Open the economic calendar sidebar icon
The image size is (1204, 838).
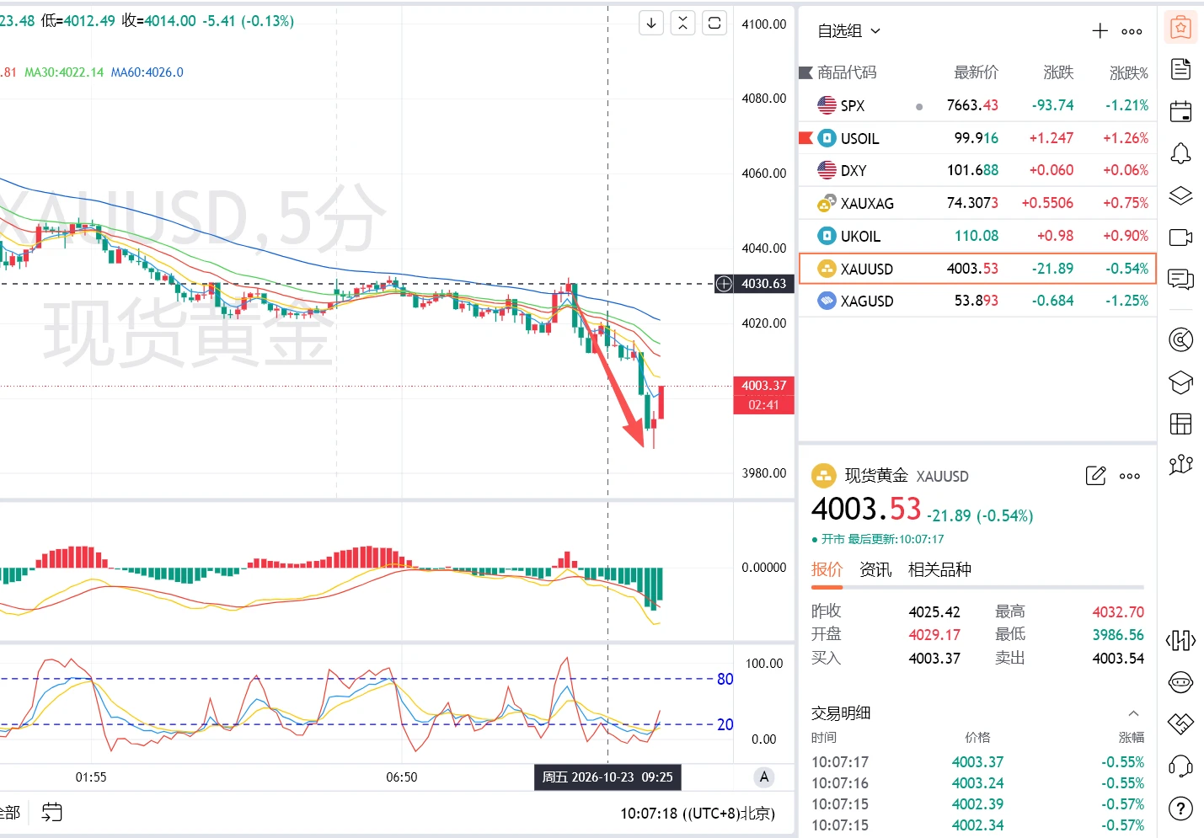1180,111
